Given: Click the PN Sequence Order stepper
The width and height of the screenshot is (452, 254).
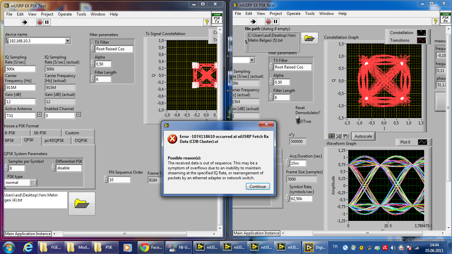Looking at the screenshot, I should pyautogui.click(x=106, y=179).
